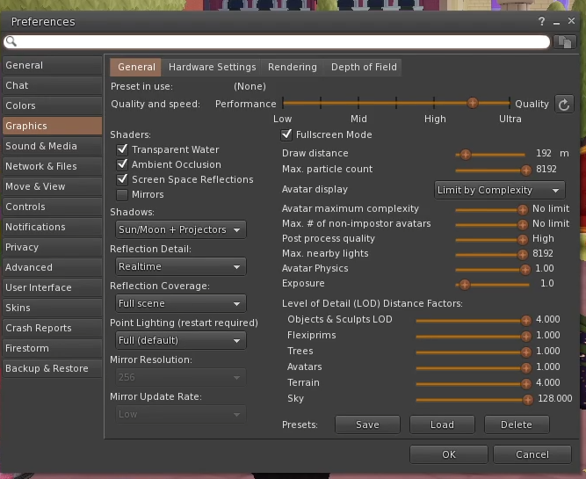Click the Draw distance slider handle

pos(466,155)
